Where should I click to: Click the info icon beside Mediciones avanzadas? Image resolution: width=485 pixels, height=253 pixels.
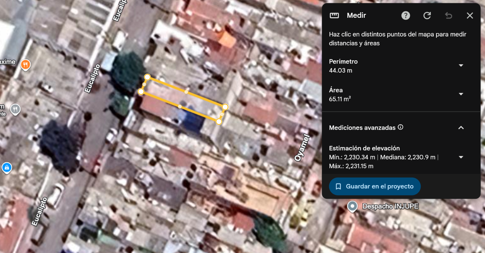tap(401, 127)
